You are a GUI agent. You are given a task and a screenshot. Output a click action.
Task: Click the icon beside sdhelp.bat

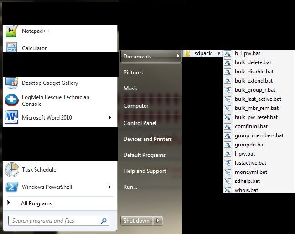[227, 181]
